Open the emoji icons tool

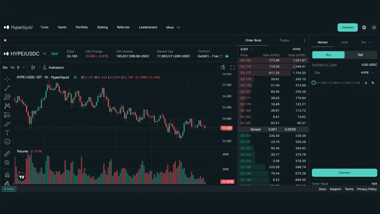pyautogui.click(x=7, y=142)
